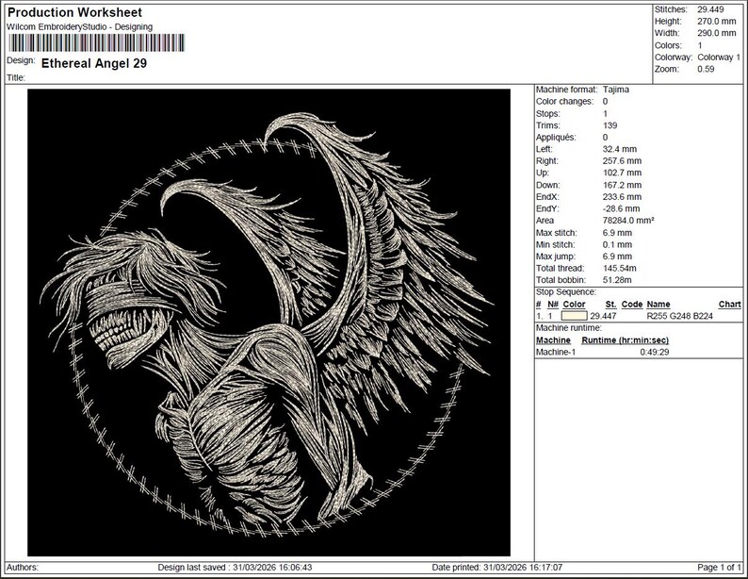The image size is (748, 579).
Task: Click the Min stitch value 0.1 mm
Action: (617, 245)
